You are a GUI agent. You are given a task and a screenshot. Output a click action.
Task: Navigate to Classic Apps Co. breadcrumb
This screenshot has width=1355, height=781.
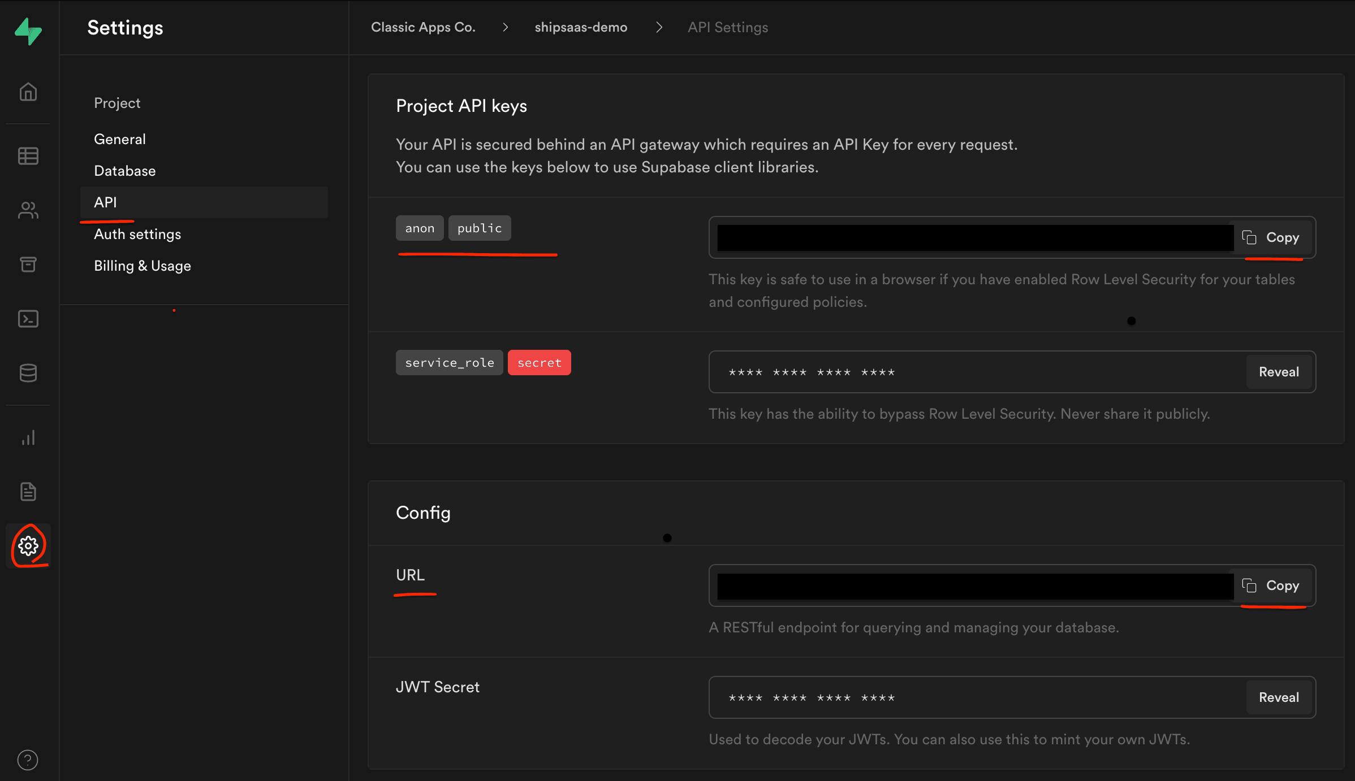click(x=423, y=27)
